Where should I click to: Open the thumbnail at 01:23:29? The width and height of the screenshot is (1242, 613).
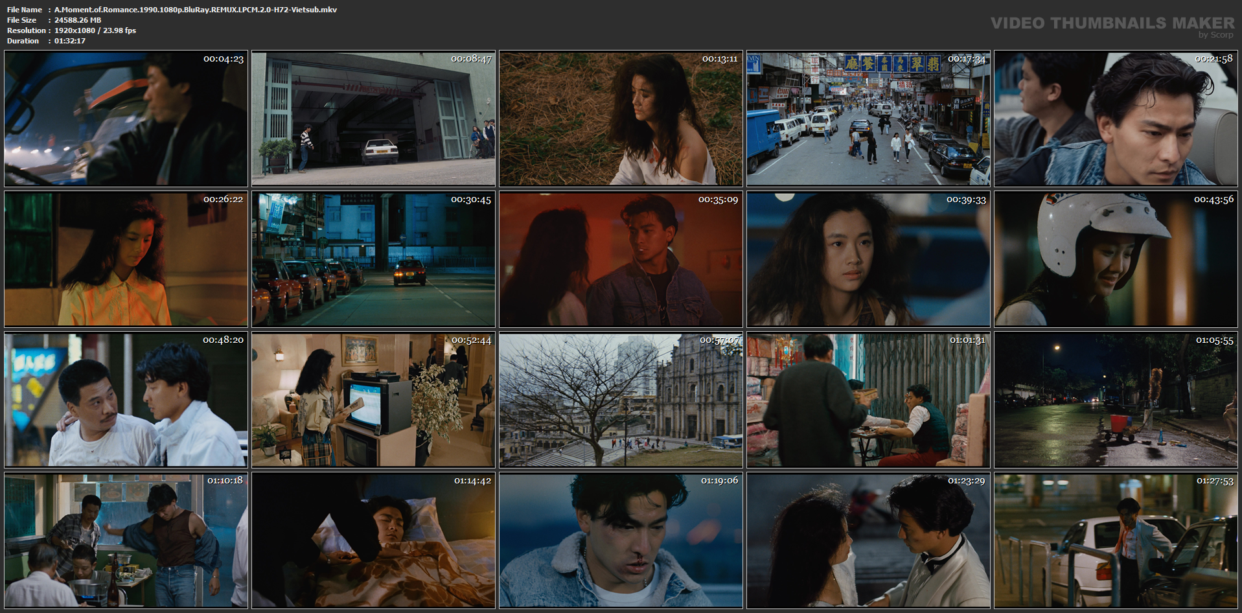pos(868,540)
